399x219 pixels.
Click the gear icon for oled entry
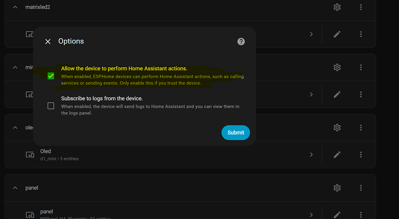(337, 128)
